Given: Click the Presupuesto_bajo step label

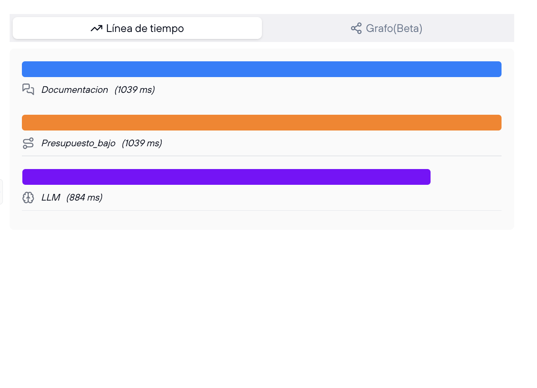Looking at the screenshot, I should click(78, 143).
